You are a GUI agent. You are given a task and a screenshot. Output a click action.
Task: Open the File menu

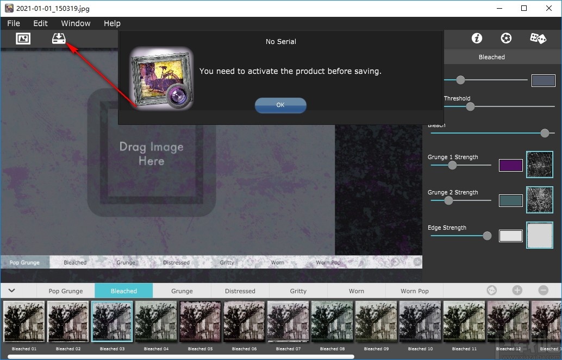tap(14, 23)
